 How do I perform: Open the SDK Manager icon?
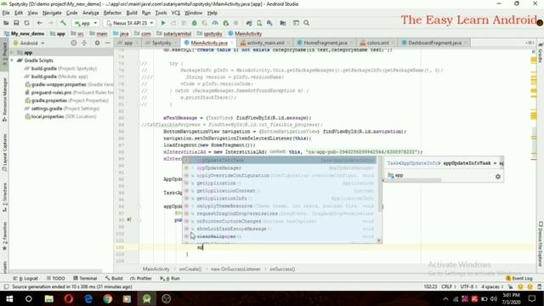pyautogui.click(x=269, y=23)
